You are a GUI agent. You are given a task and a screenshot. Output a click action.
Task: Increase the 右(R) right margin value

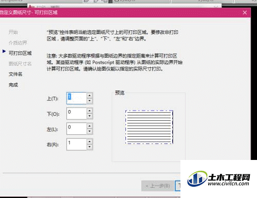89,142
